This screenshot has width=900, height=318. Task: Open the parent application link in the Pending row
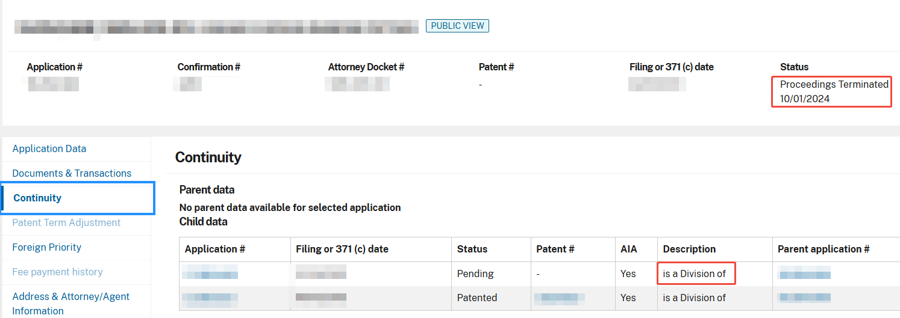804,274
